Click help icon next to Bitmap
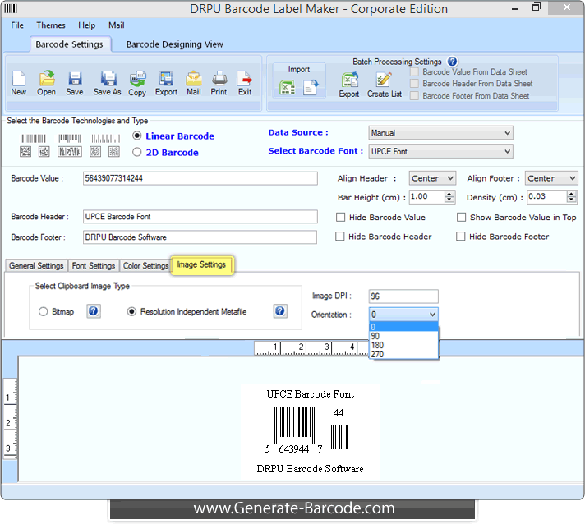Screen dimensions: 585x524 tap(94, 311)
